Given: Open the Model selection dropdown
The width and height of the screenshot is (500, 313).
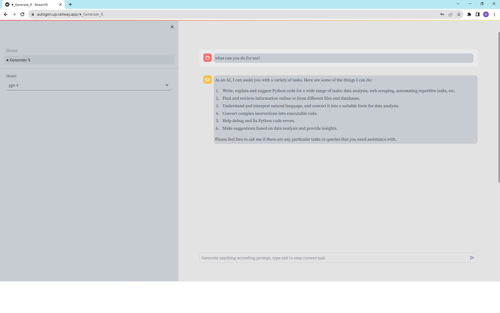Looking at the screenshot, I should (89, 85).
